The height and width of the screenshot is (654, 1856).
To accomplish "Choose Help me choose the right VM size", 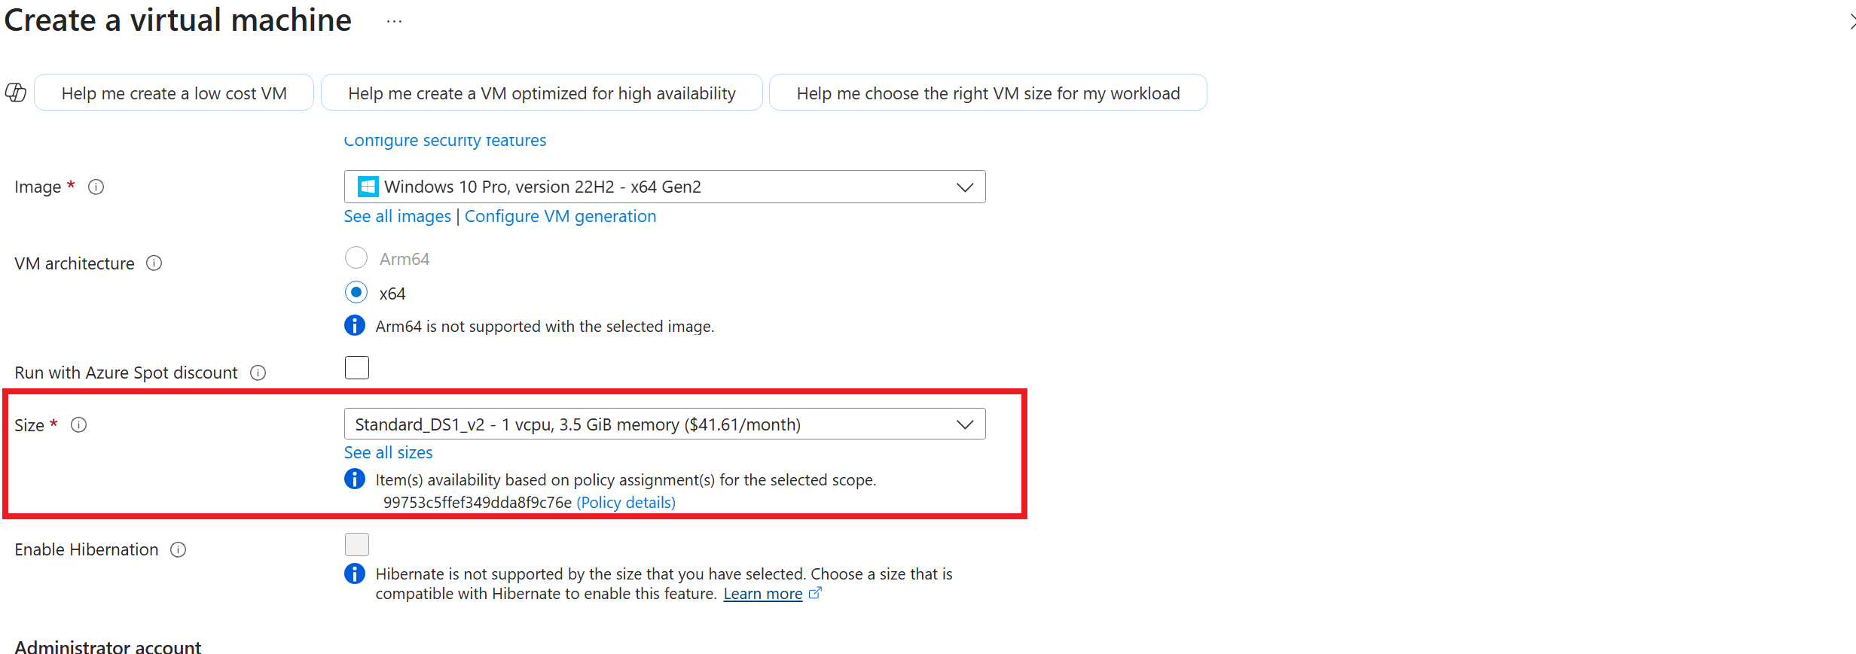I will point(988,93).
